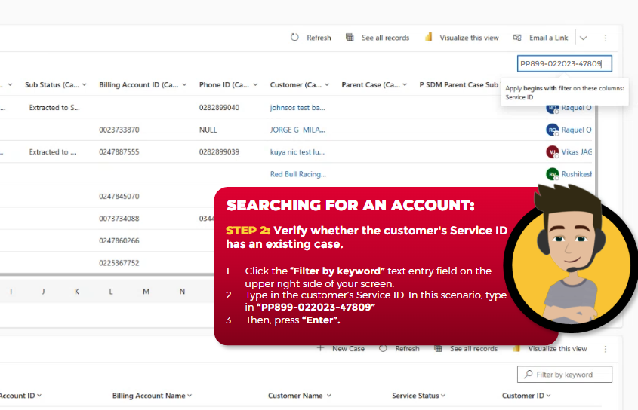Image resolution: width=638 pixels, height=410 pixels.
Task: Select billing account 0225367752 cell
Action: 119,263
